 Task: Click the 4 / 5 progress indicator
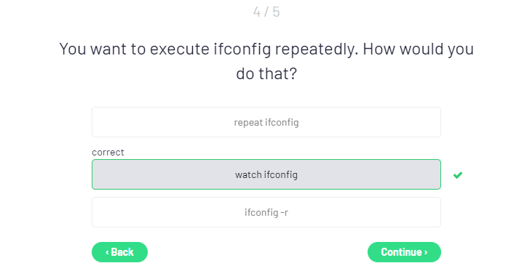266,12
